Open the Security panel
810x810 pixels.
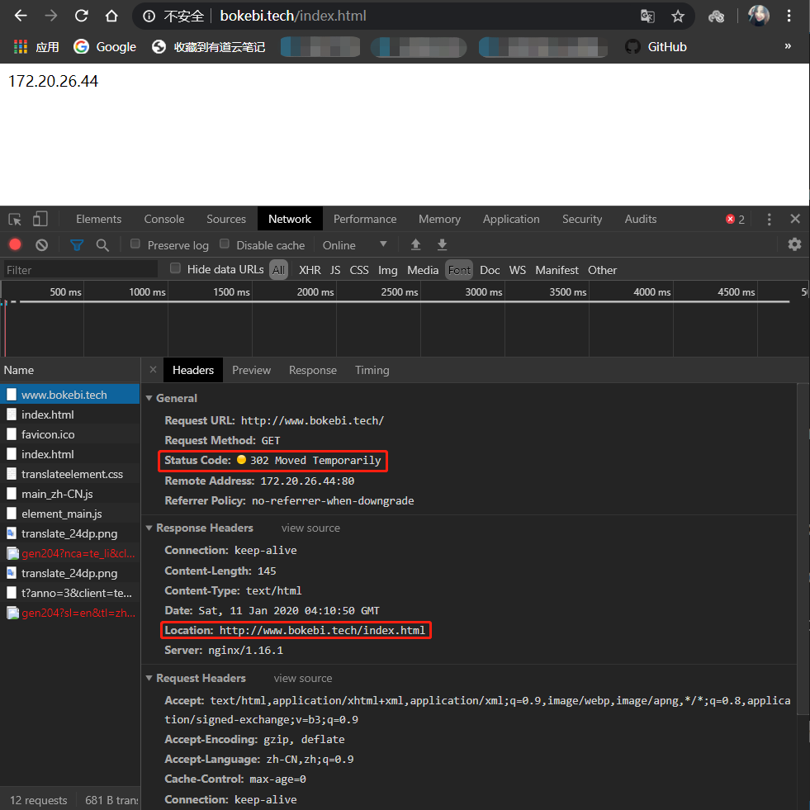point(581,219)
